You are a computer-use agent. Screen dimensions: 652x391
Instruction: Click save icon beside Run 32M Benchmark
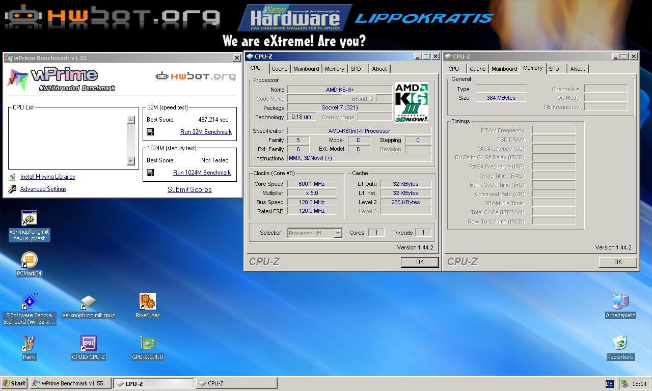click(x=150, y=132)
